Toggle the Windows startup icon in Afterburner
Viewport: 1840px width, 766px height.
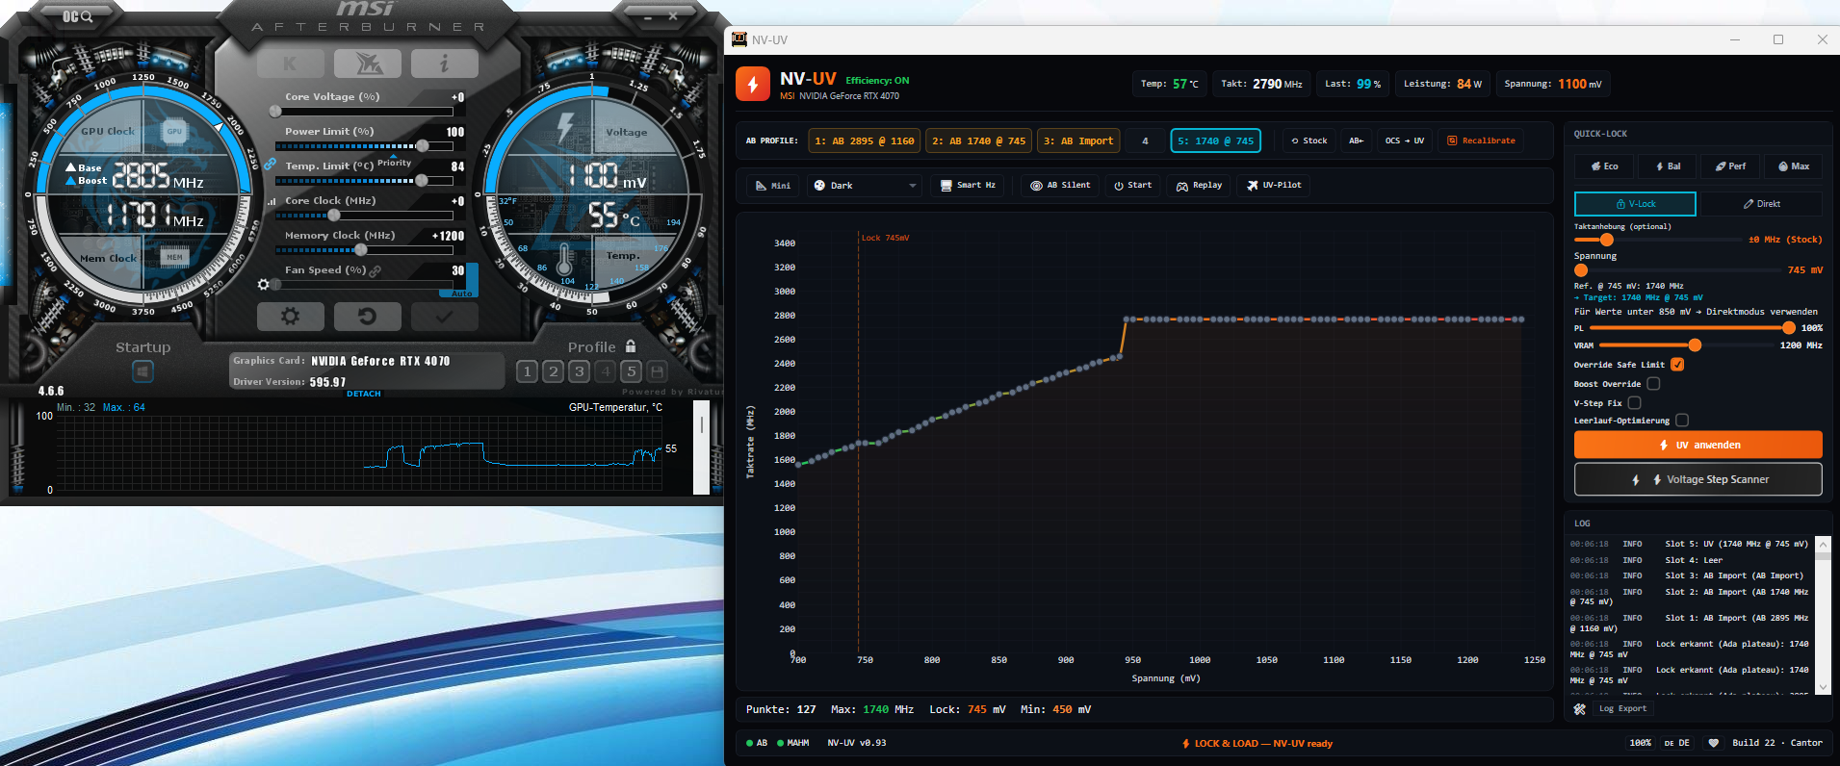143,370
